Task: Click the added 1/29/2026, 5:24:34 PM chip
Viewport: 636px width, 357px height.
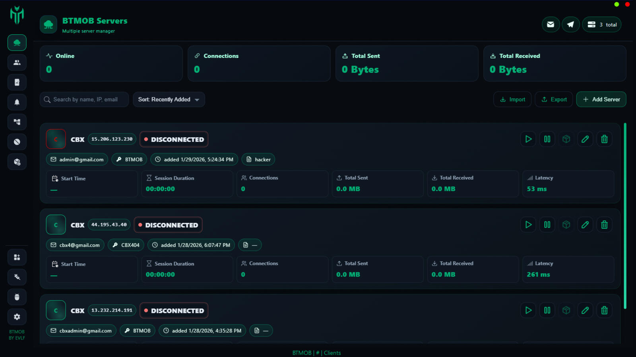Action: click(194, 159)
